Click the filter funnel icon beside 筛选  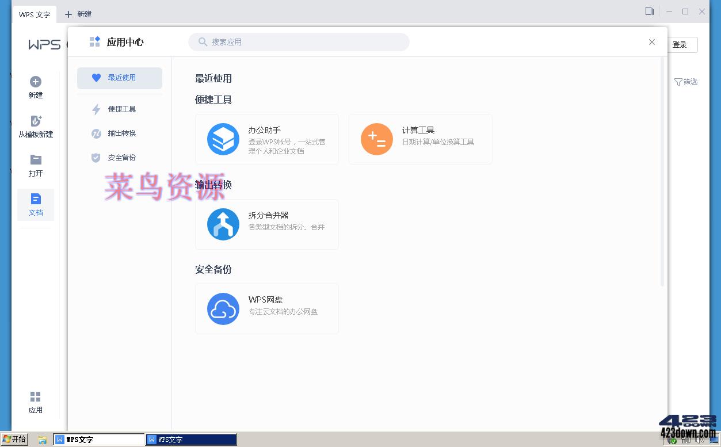(x=680, y=82)
